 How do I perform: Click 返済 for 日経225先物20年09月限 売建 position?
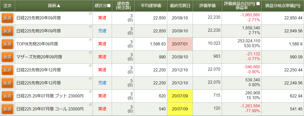tap(7, 31)
